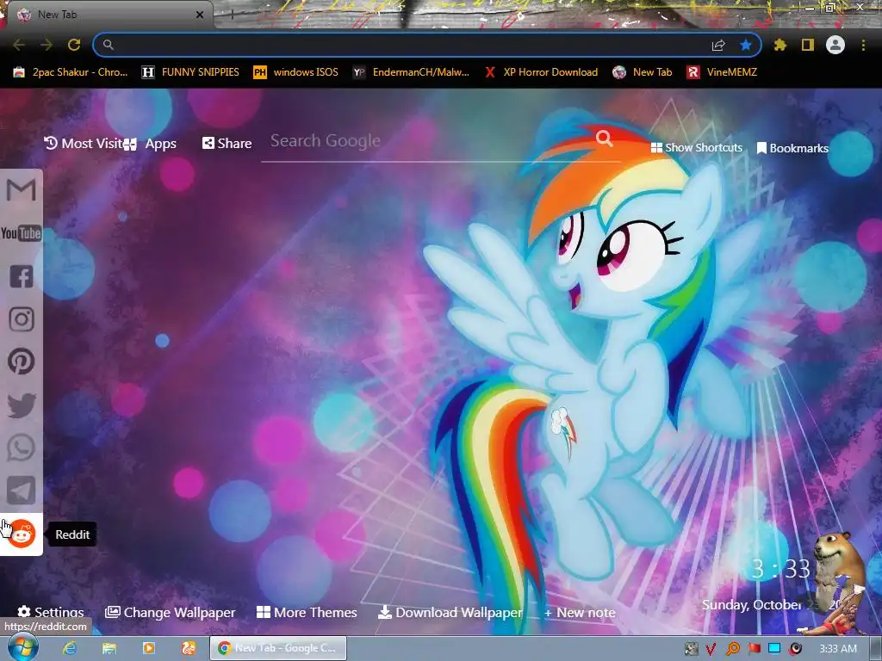Image resolution: width=882 pixels, height=661 pixels.
Task: Open the Windows Start menu
Action: 22,648
